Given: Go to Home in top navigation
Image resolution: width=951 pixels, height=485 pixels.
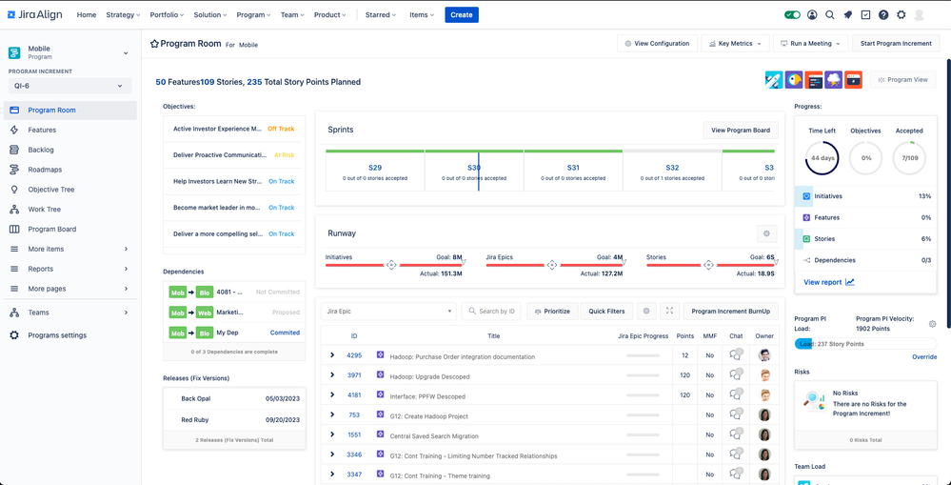Looking at the screenshot, I should point(86,14).
